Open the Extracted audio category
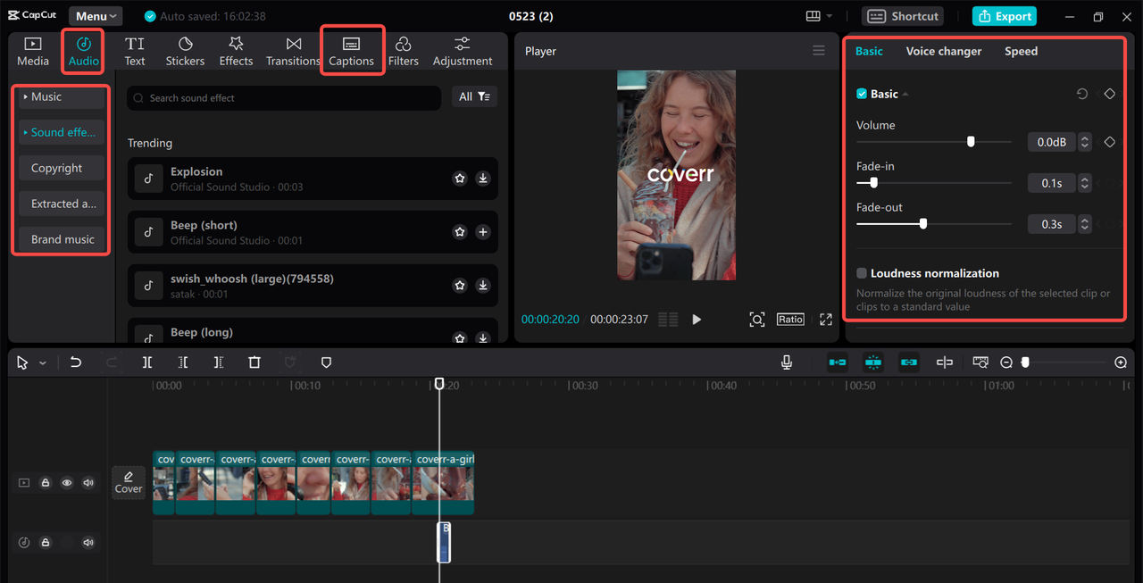1143x583 pixels. [x=62, y=204]
